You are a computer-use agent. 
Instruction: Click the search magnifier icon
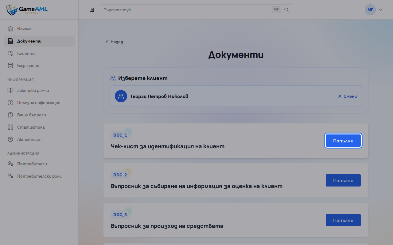[286, 10]
